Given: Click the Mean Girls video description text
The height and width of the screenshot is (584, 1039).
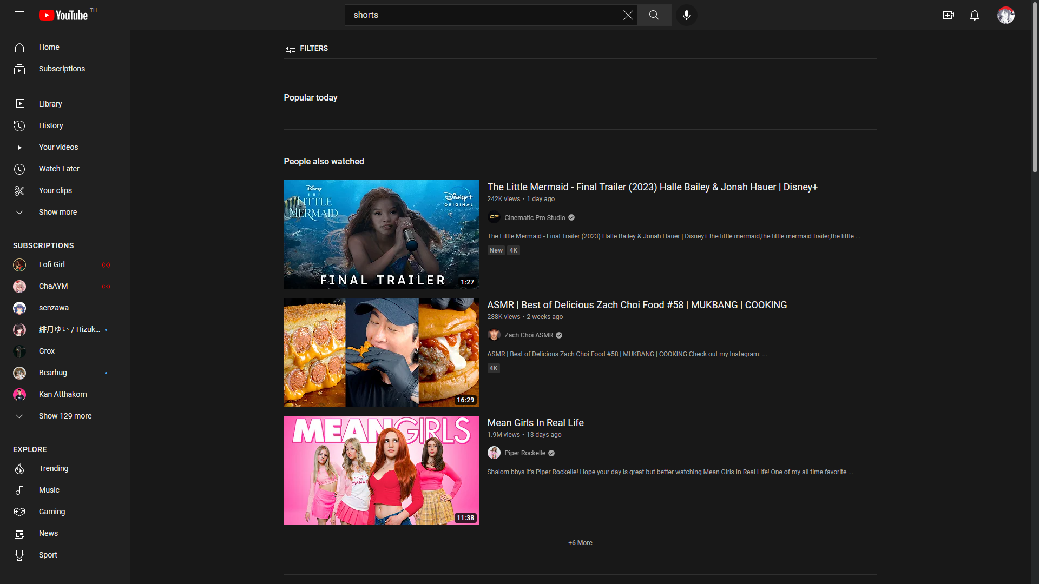Looking at the screenshot, I should (x=670, y=472).
